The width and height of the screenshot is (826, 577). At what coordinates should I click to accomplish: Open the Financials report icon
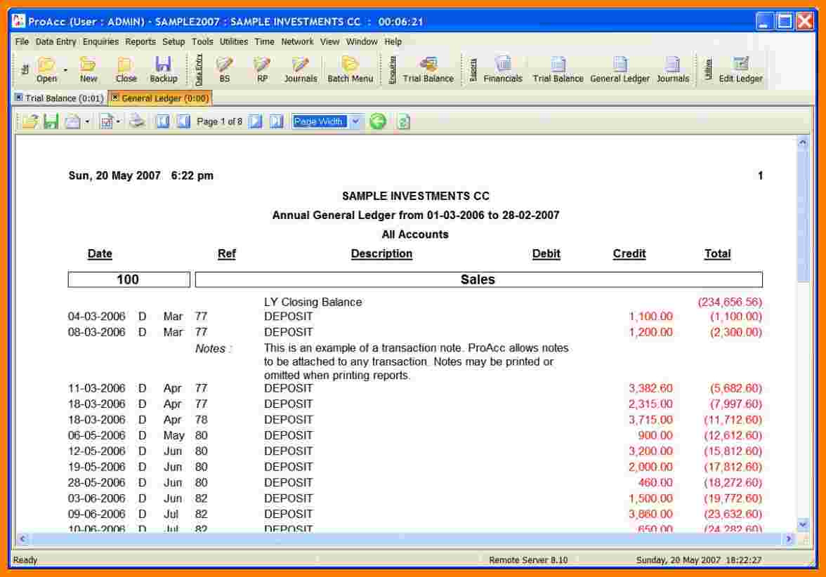point(503,69)
